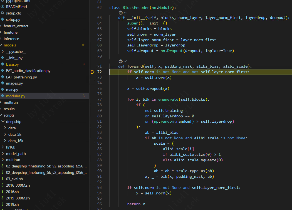Open dropdown arrow beside AI icon above forward

125,61
